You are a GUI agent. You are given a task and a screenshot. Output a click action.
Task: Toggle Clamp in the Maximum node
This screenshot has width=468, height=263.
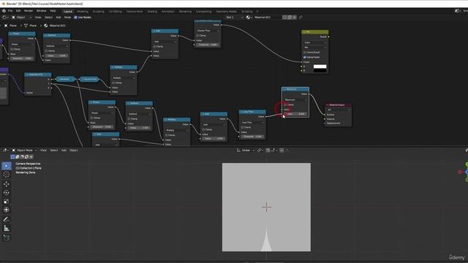point(285,105)
